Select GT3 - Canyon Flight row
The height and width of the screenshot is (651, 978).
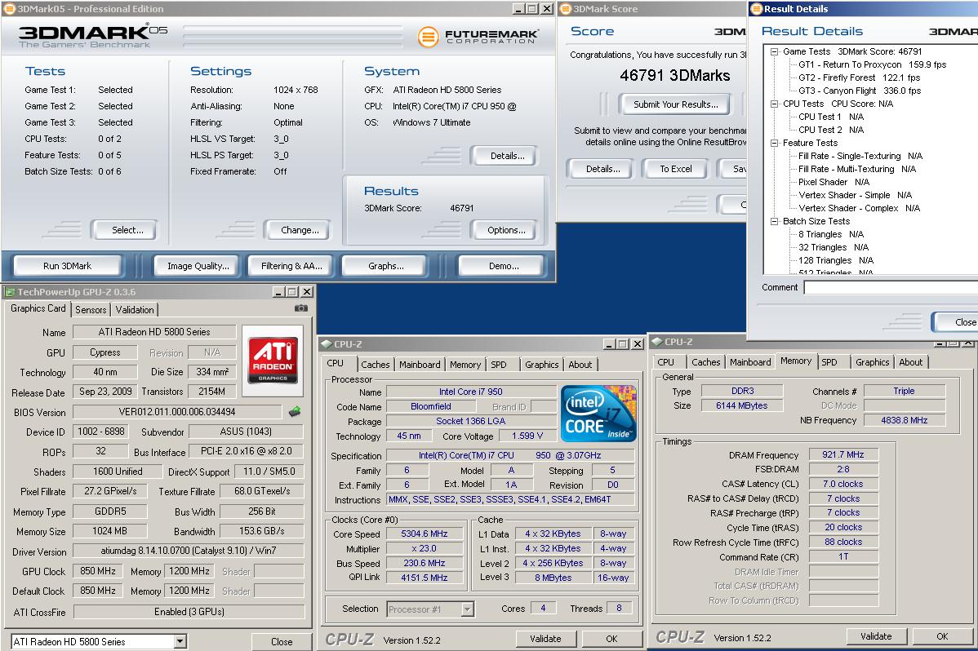pos(860,91)
